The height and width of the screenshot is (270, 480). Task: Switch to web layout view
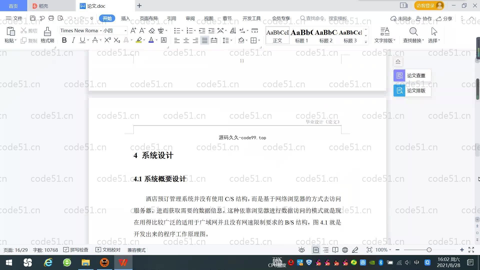[345, 250]
